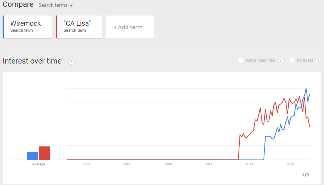Screen dimensions: 324x185
Task: Click the Wiremock search term card
Action: [27, 26]
